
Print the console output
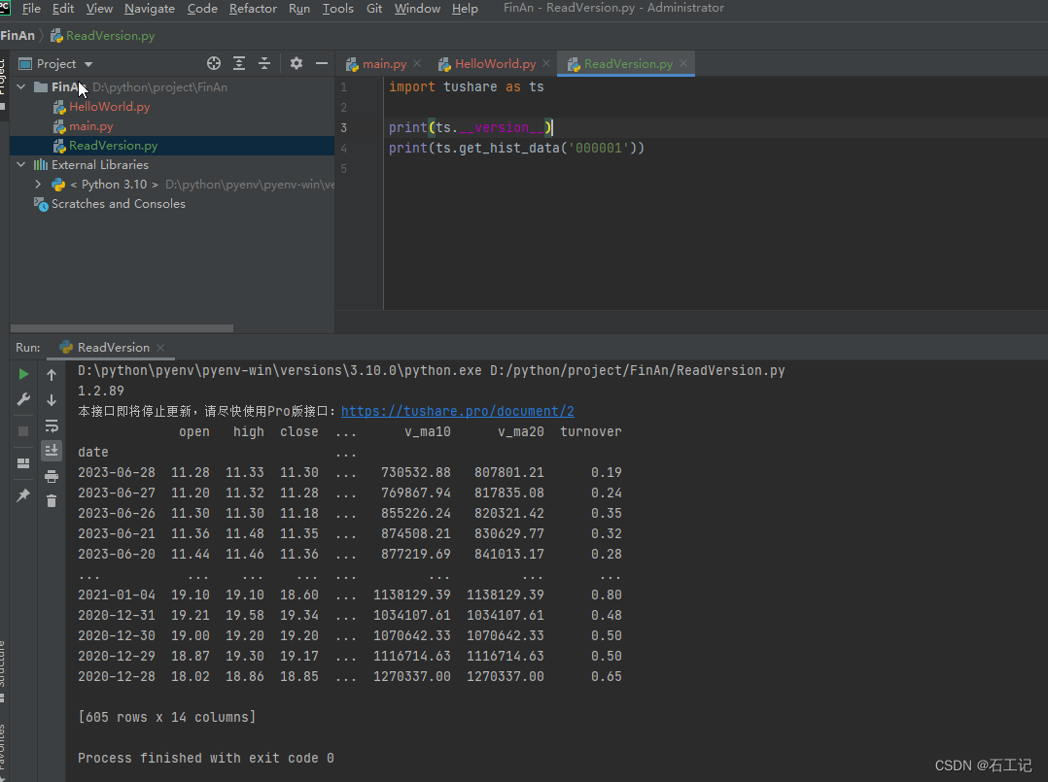point(52,476)
